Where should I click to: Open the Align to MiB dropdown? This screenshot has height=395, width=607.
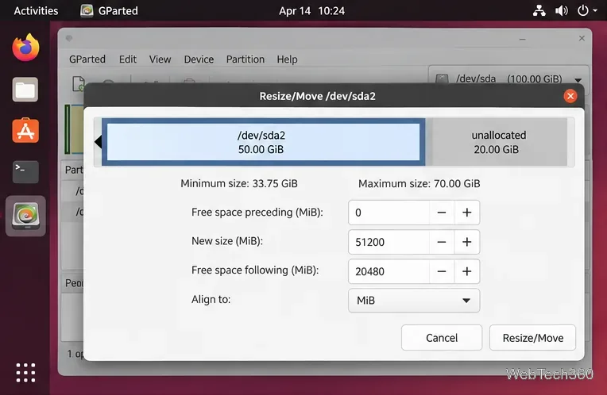pyautogui.click(x=414, y=301)
